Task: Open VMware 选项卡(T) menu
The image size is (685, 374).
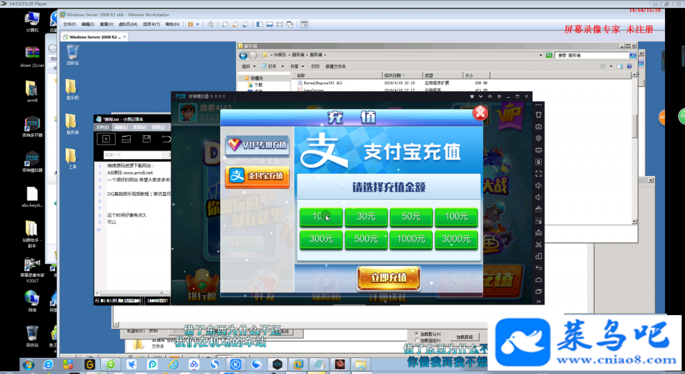Action: pos(151,25)
